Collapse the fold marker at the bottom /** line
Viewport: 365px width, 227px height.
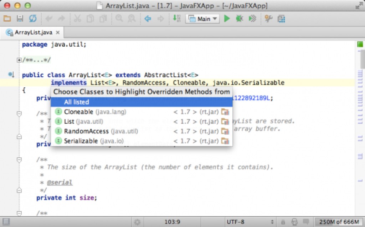(x=19, y=213)
